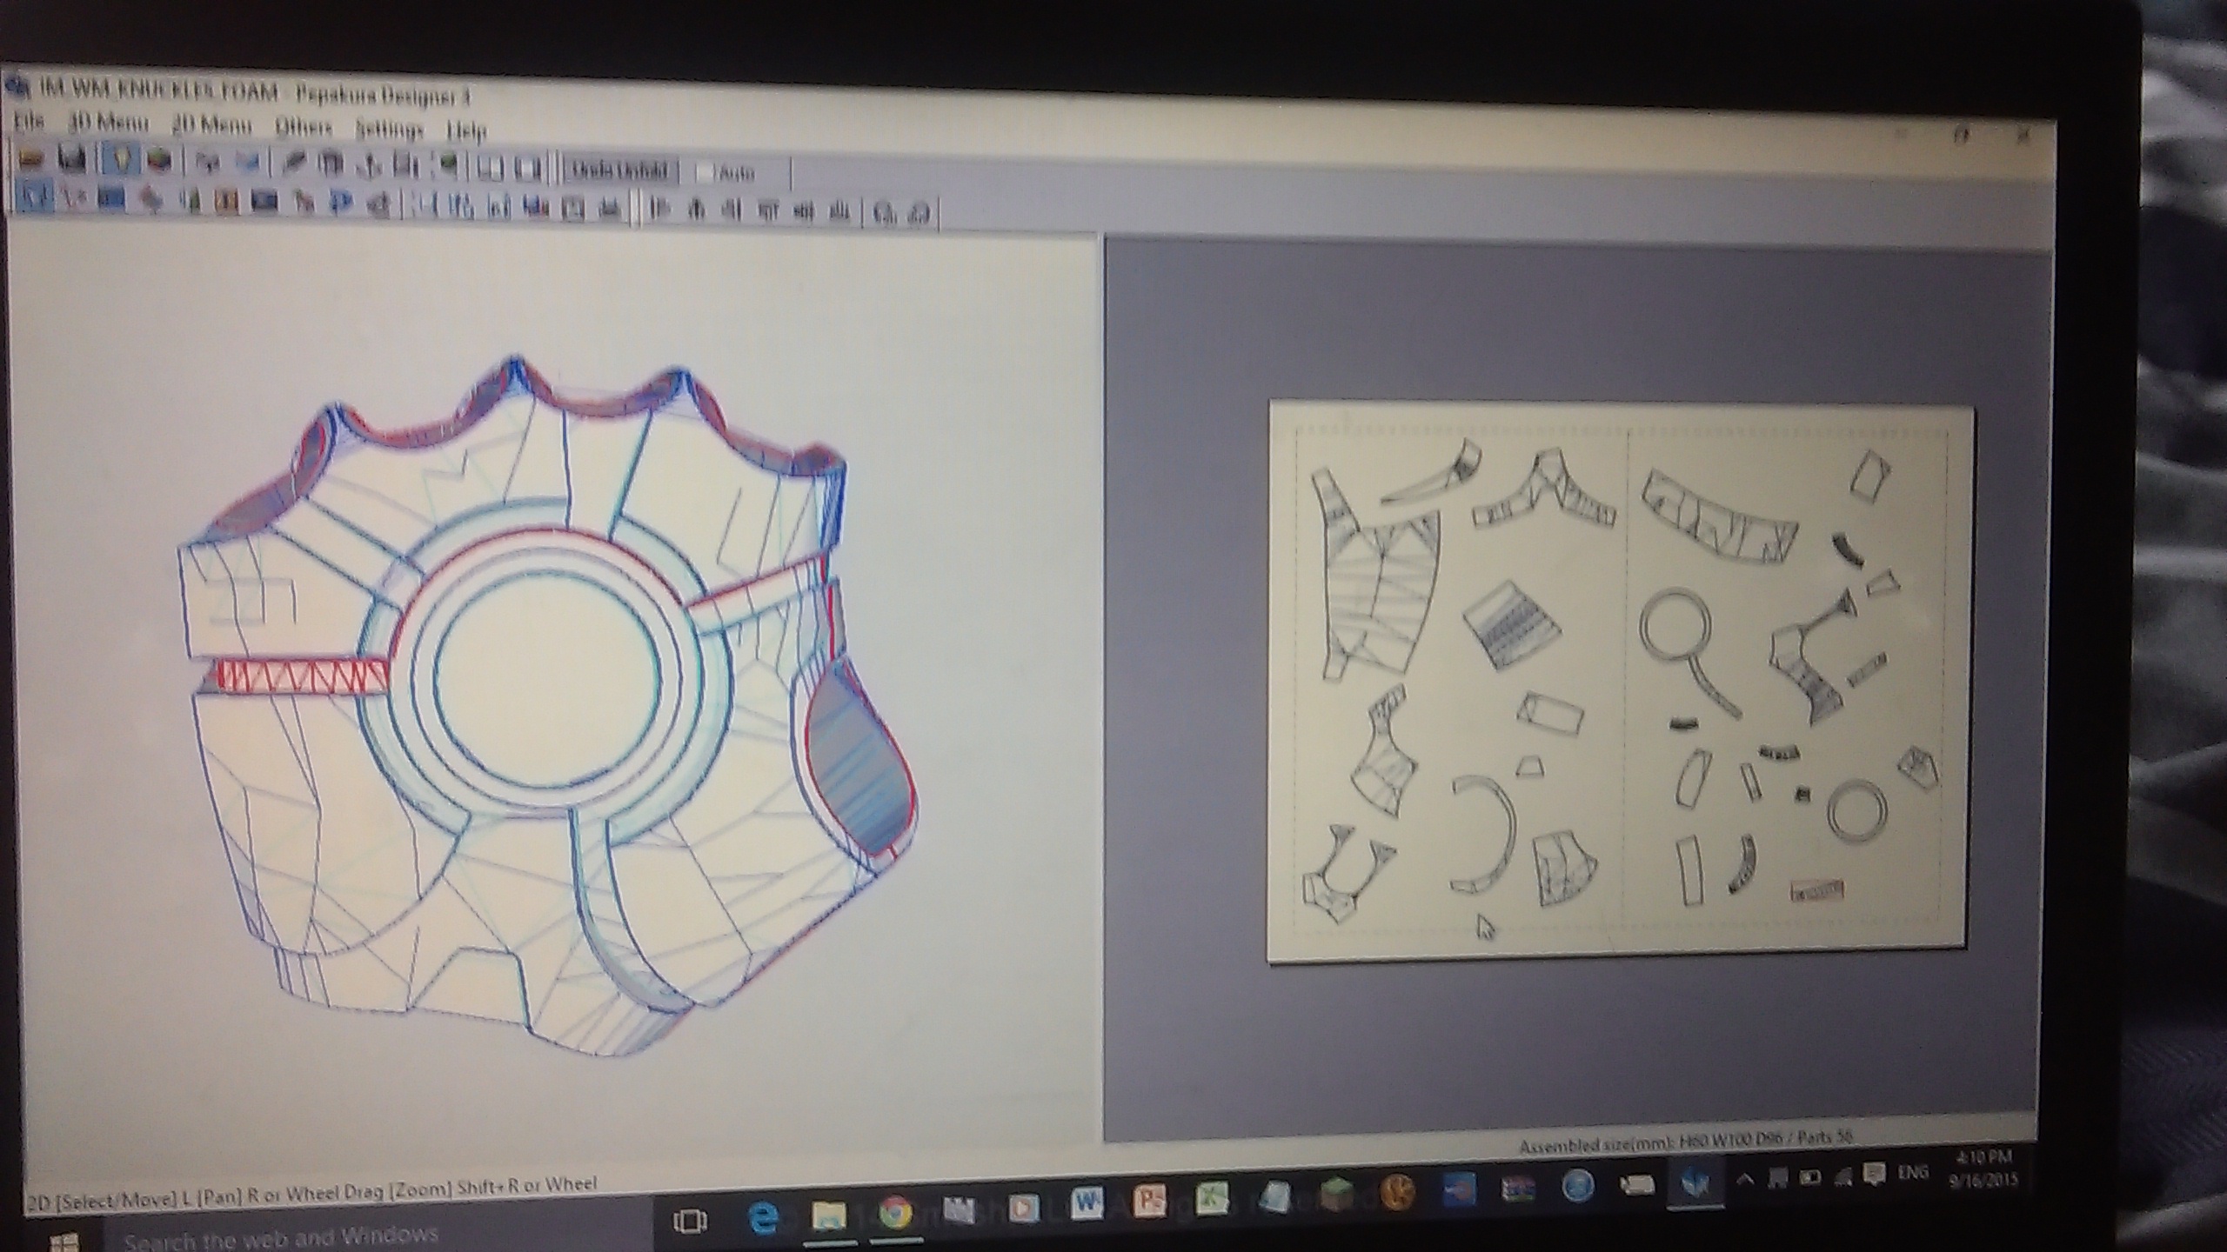The width and height of the screenshot is (2227, 1252).
Task: Open the Action Center notification icon
Action: (x=1876, y=1175)
